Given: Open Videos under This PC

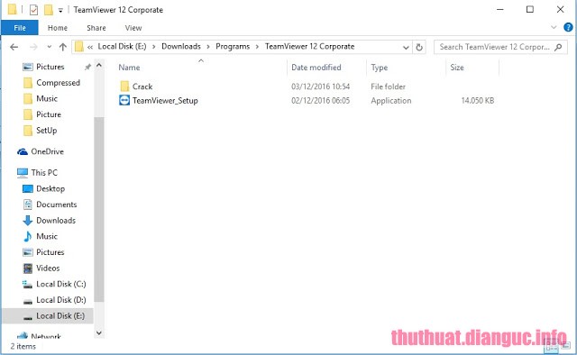Looking at the screenshot, I should [x=48, y=269].
